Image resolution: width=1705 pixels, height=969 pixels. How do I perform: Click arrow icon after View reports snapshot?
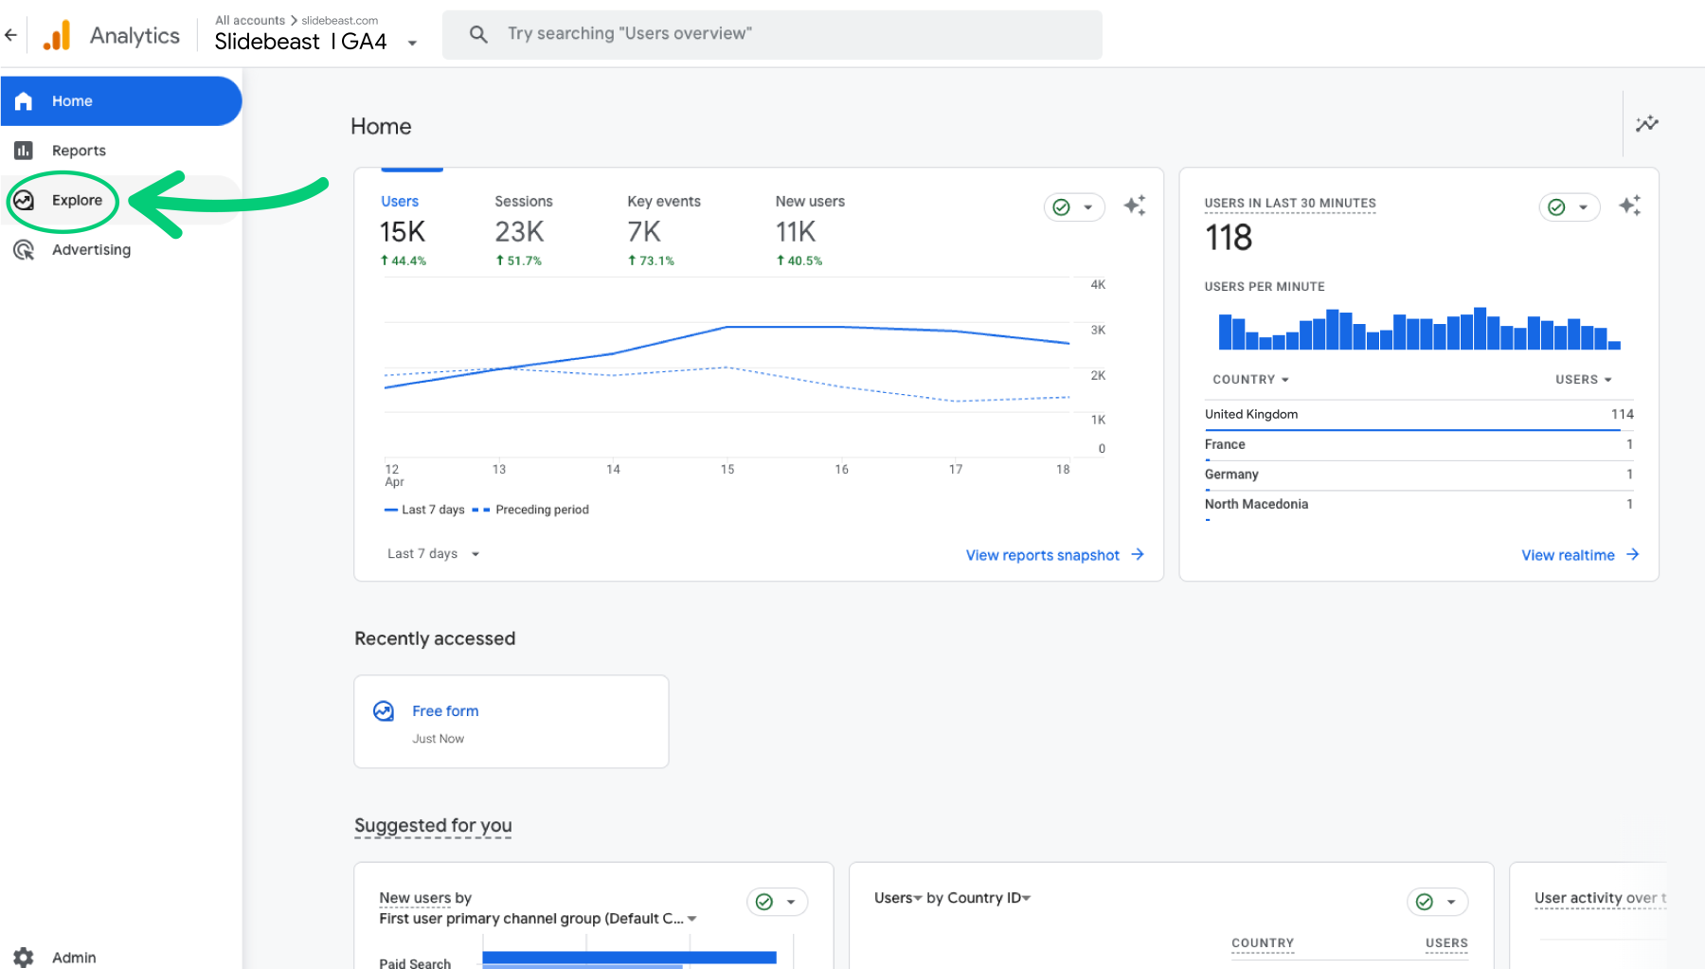(x=1138, y=554)
